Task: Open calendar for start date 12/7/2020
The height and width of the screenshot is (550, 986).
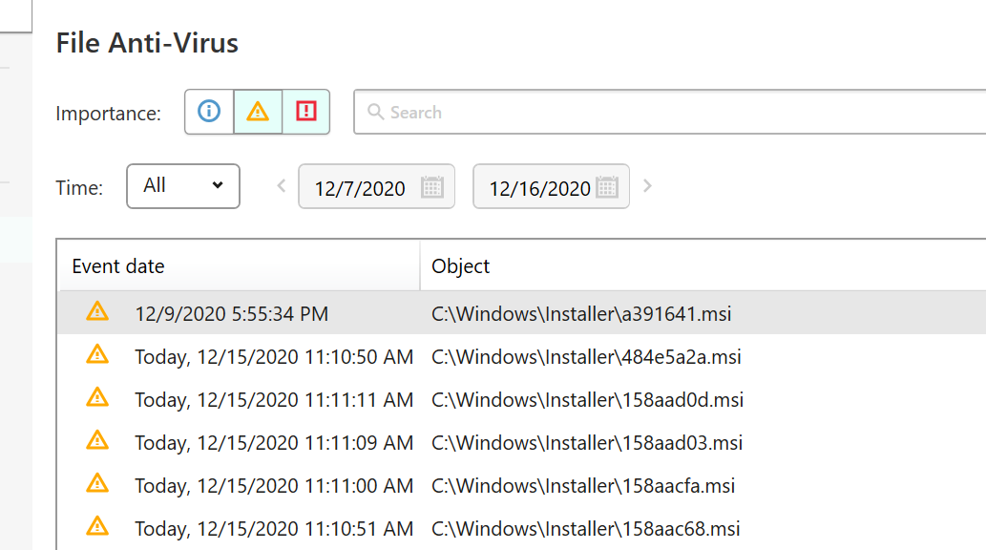Action: tap(432, 187)
